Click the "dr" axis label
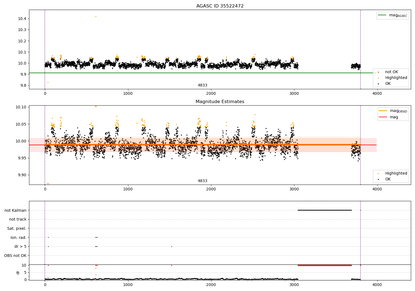Viewport: 415px width, 291px height. pos(18,272)
